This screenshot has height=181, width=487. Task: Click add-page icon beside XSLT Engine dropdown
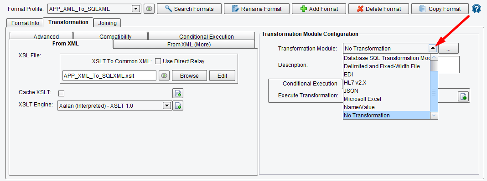(178, 106)
